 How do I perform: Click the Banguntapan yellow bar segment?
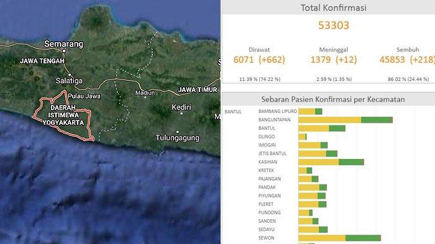(x=330, y=120)
